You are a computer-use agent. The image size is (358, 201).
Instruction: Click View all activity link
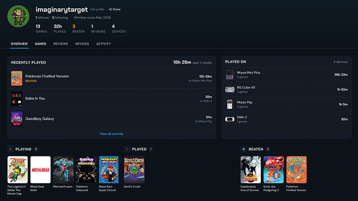112,134
